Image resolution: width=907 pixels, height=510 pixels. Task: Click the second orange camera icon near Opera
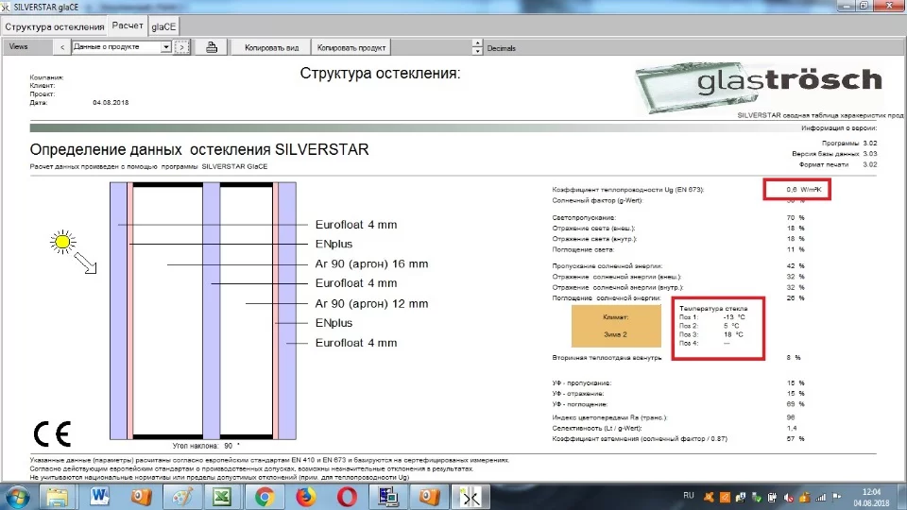[x=429, y=497]
